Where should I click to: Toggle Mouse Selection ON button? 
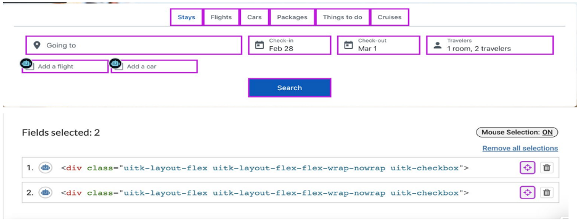point(517,132)
